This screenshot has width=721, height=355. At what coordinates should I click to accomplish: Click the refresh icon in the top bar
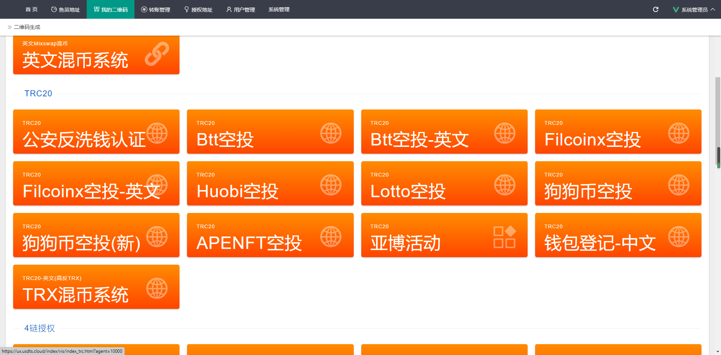click(656, 9)
